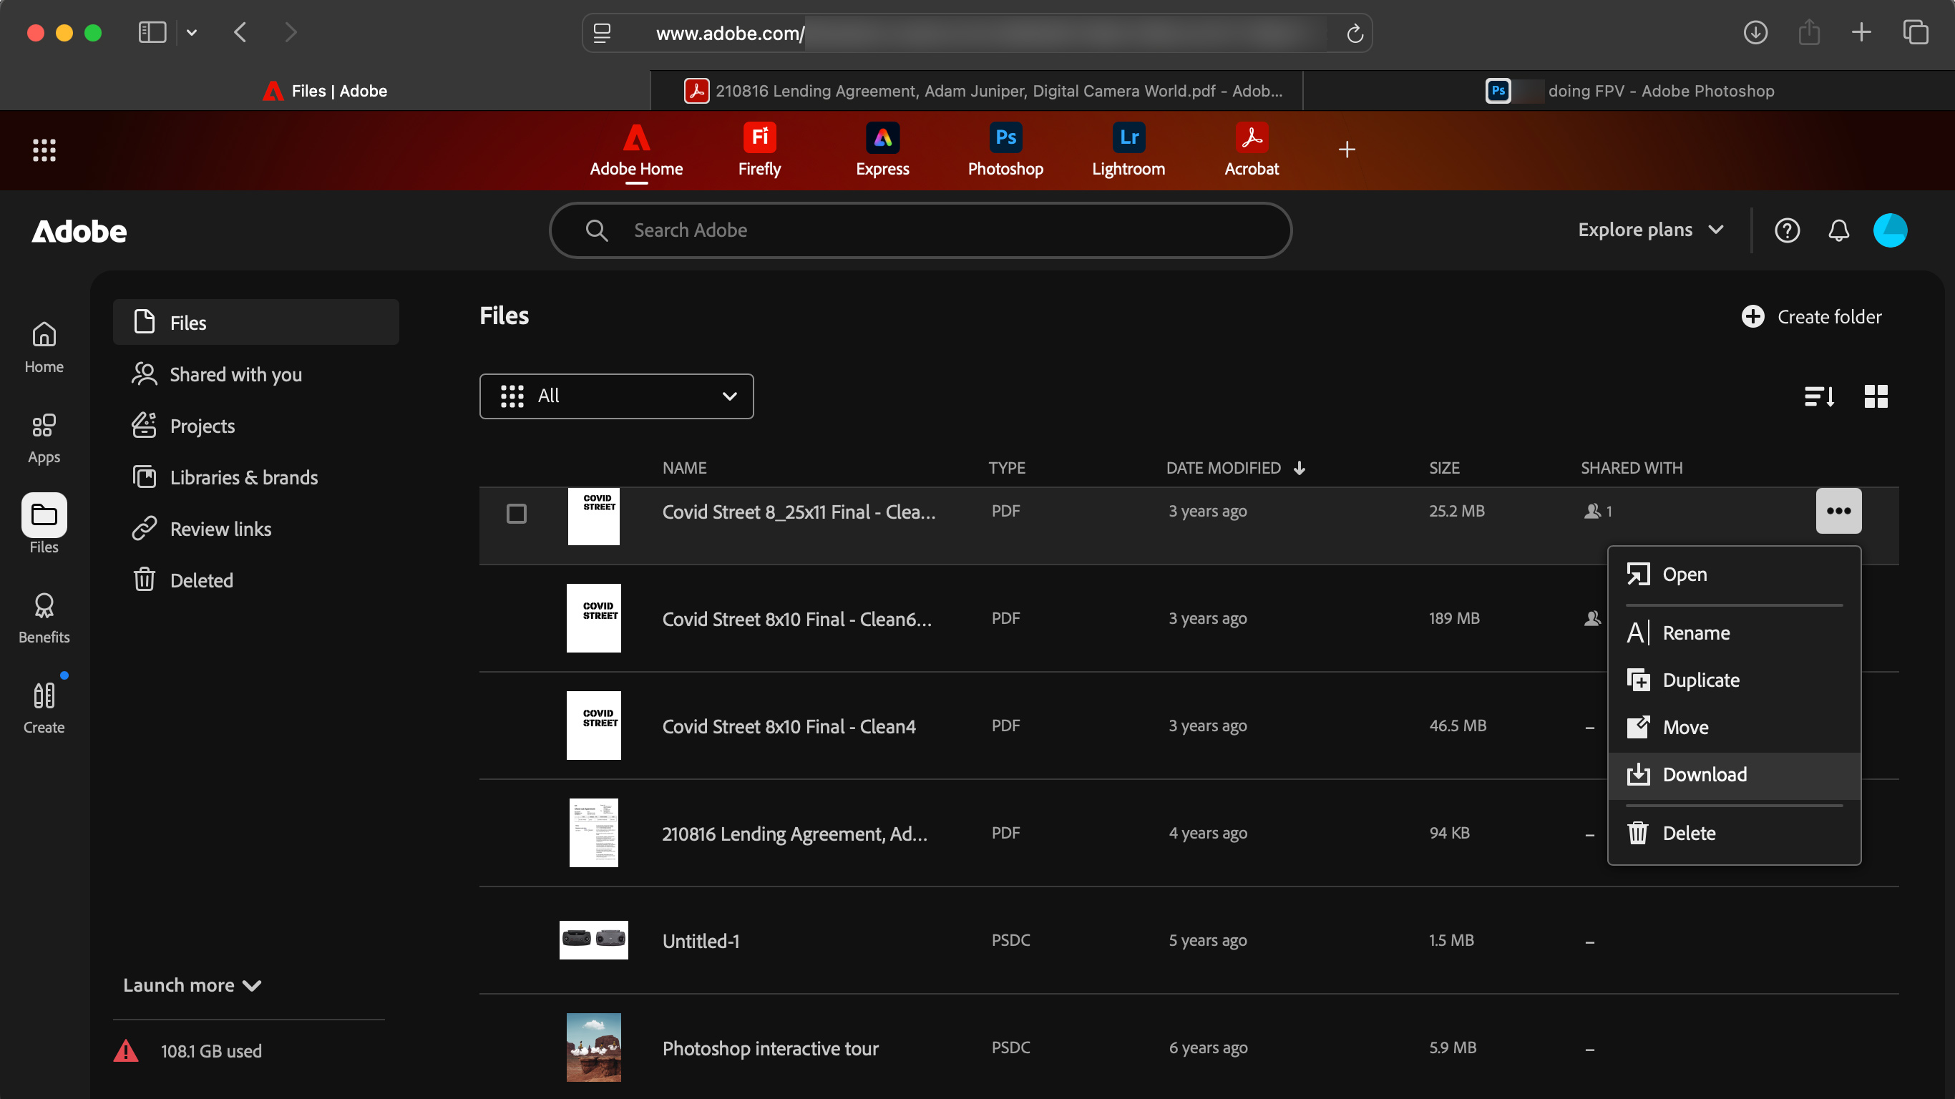Open the blue profile avatar
This screenshot has width=1955, height=1099.
coord(1889,230)
